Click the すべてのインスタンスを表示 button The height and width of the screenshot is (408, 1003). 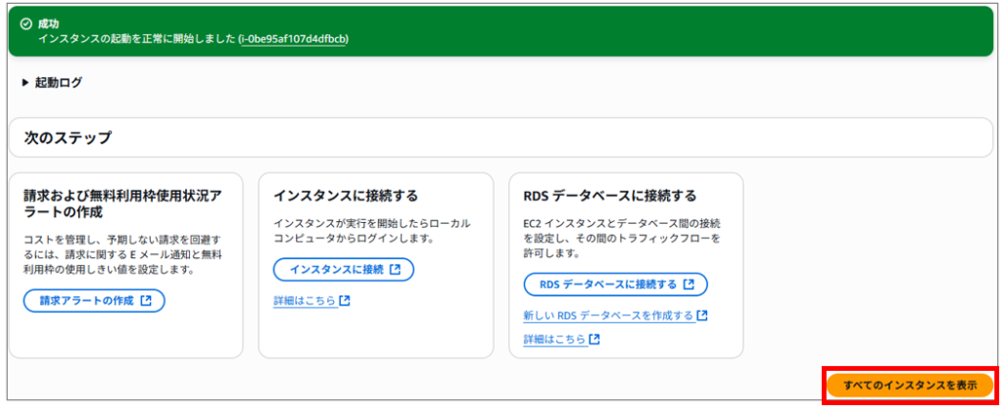coord(910,385)
